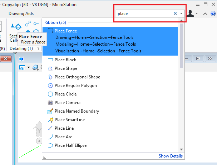Image resolution: width=217 pixels, height=165 pixels.
Task: Open the search history dropdown arrow
Action: point(181,14)
